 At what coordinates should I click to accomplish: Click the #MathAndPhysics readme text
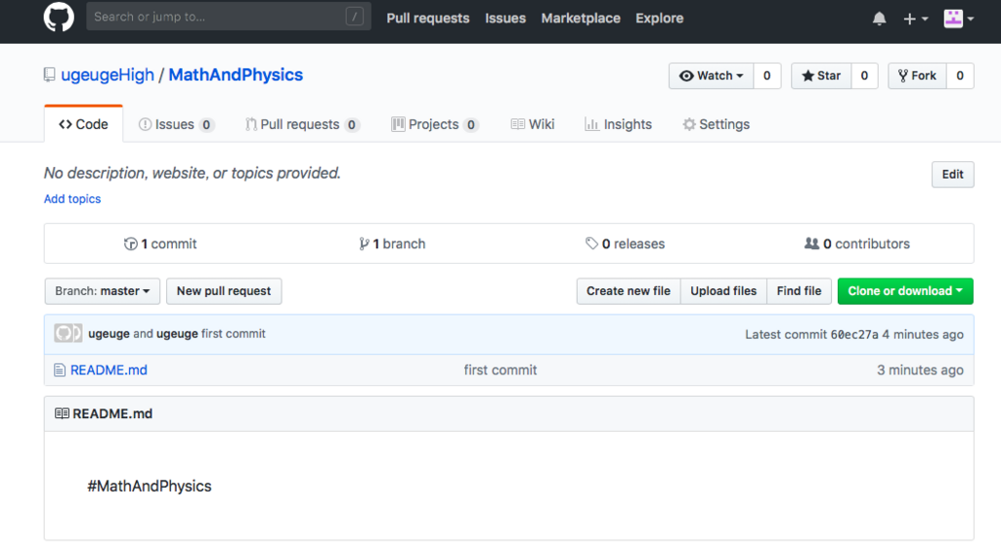click(150, 486)
